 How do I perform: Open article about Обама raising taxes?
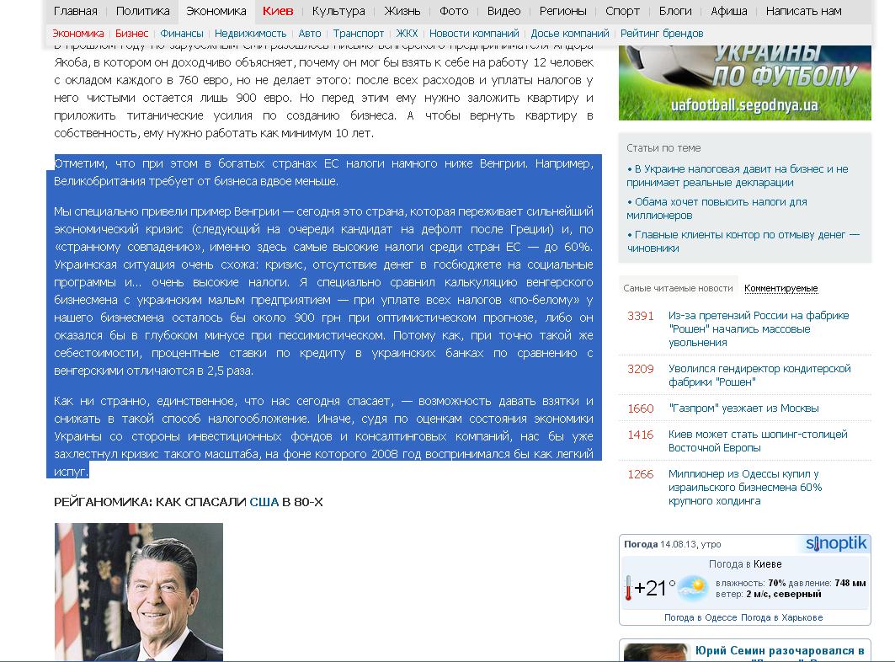[x=717, y=208]
